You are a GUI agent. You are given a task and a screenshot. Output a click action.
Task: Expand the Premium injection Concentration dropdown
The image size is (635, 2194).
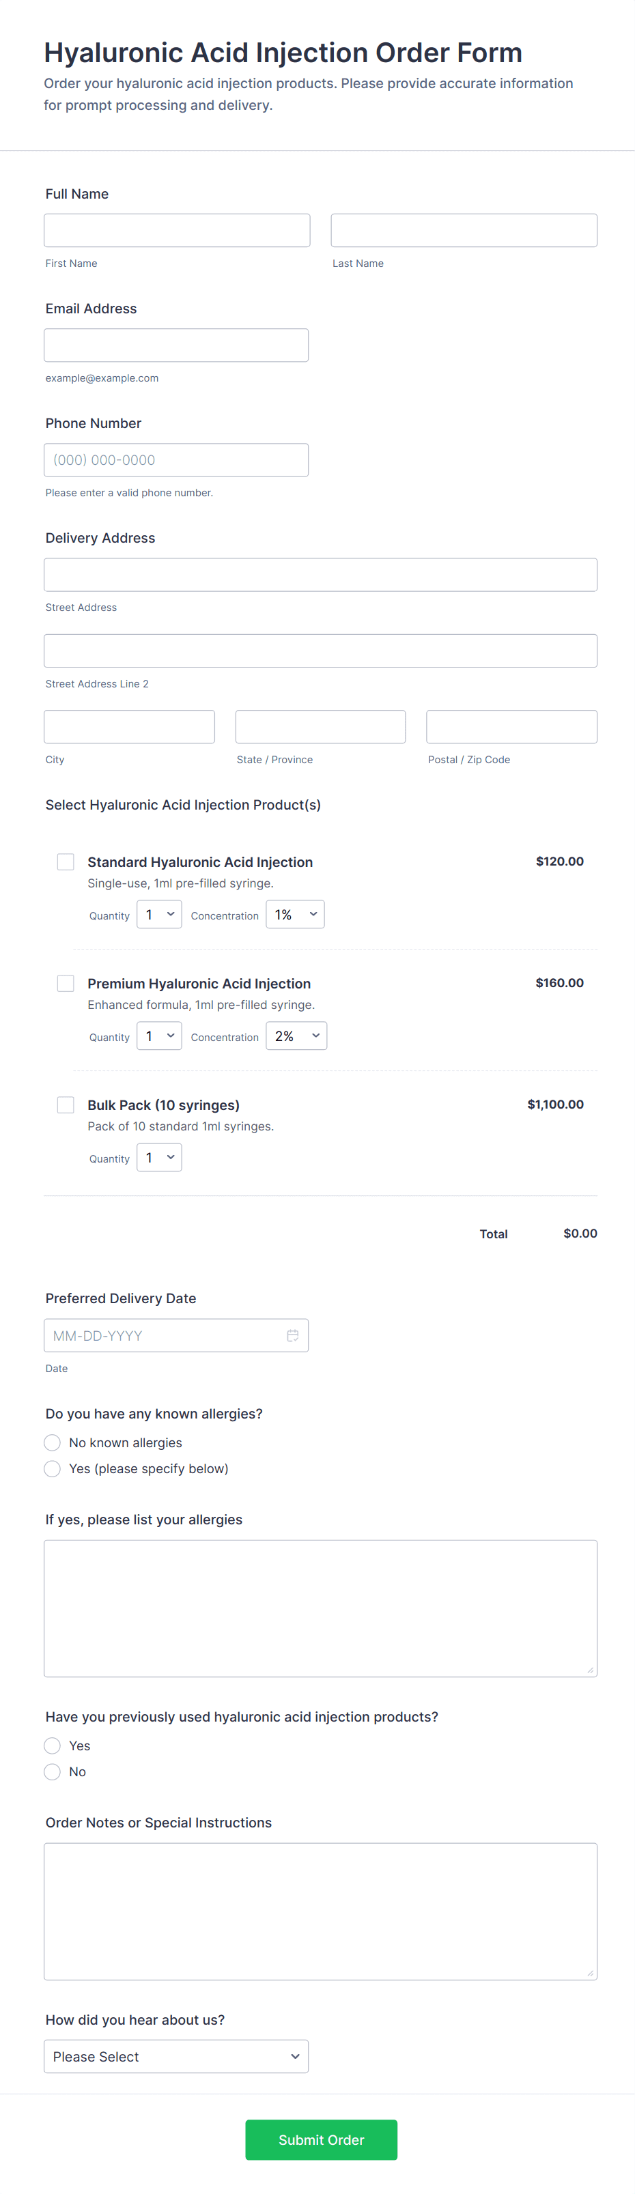[x=296, y=1036]
